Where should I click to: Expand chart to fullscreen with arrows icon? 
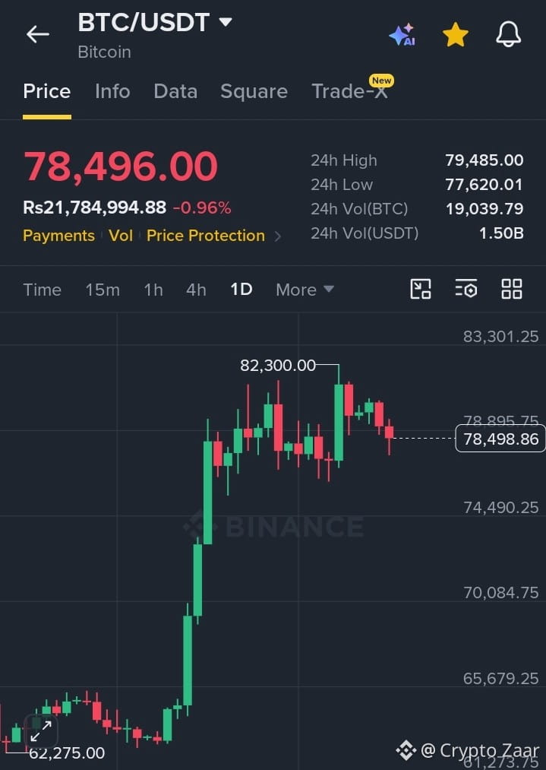tap(41, 731)
